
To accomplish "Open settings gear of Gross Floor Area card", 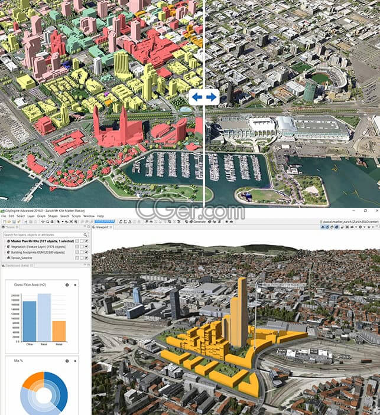I will tap(67, 285).
